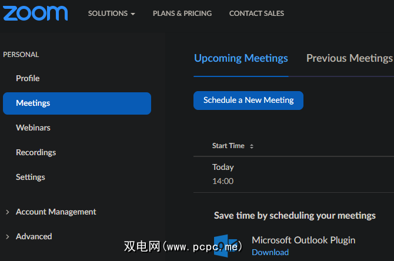Open Settings in the sidebar

click(31, 177)
